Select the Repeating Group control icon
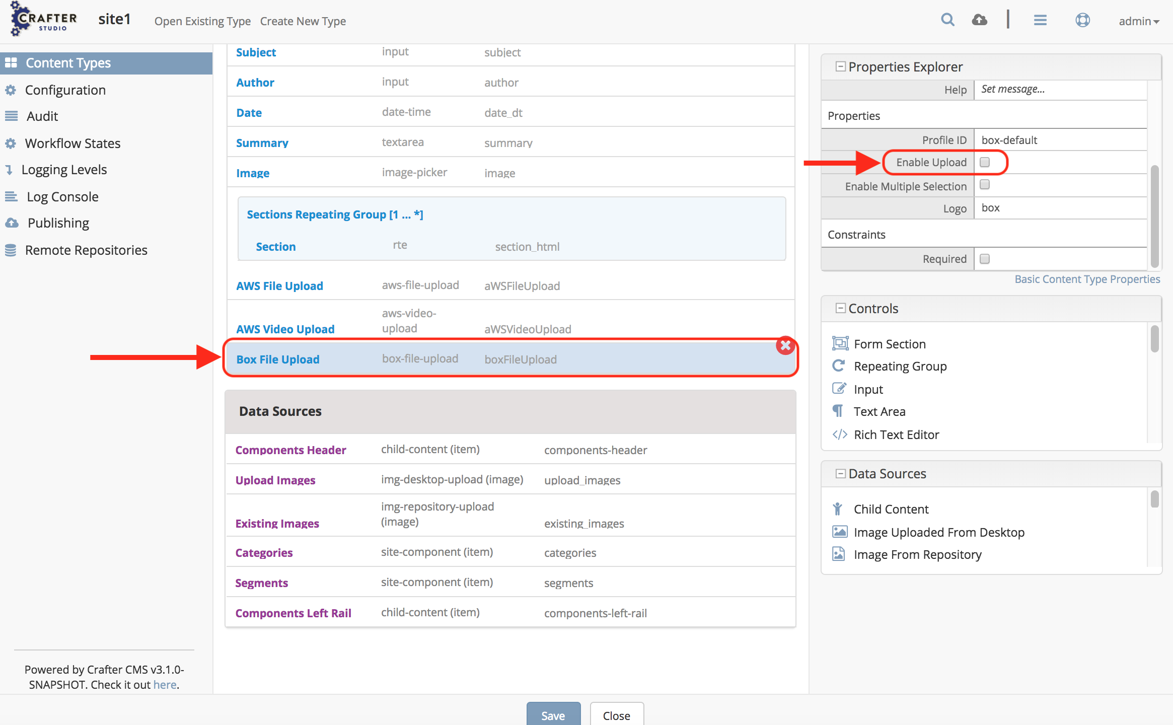 click(839, 366)
